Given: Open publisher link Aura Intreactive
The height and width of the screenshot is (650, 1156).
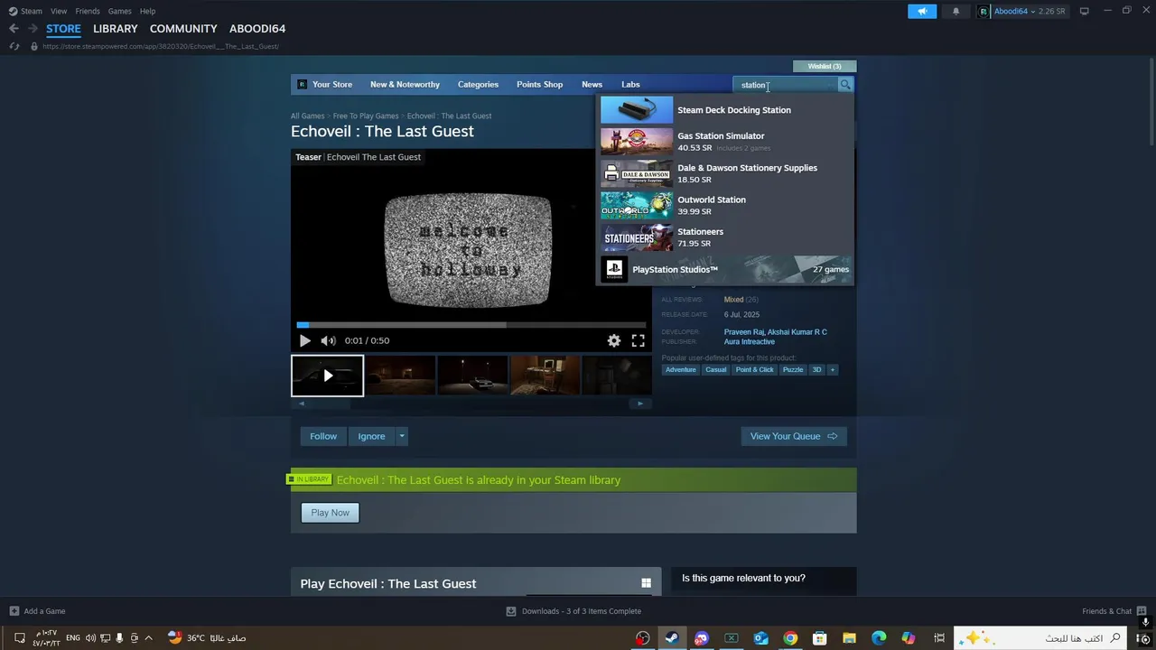Looking at the screenshot, I should pos(749,342).
